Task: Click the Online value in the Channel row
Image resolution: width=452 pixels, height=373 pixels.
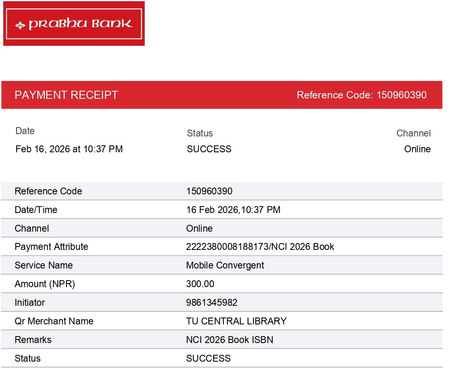Action: [x=199, y=228]
